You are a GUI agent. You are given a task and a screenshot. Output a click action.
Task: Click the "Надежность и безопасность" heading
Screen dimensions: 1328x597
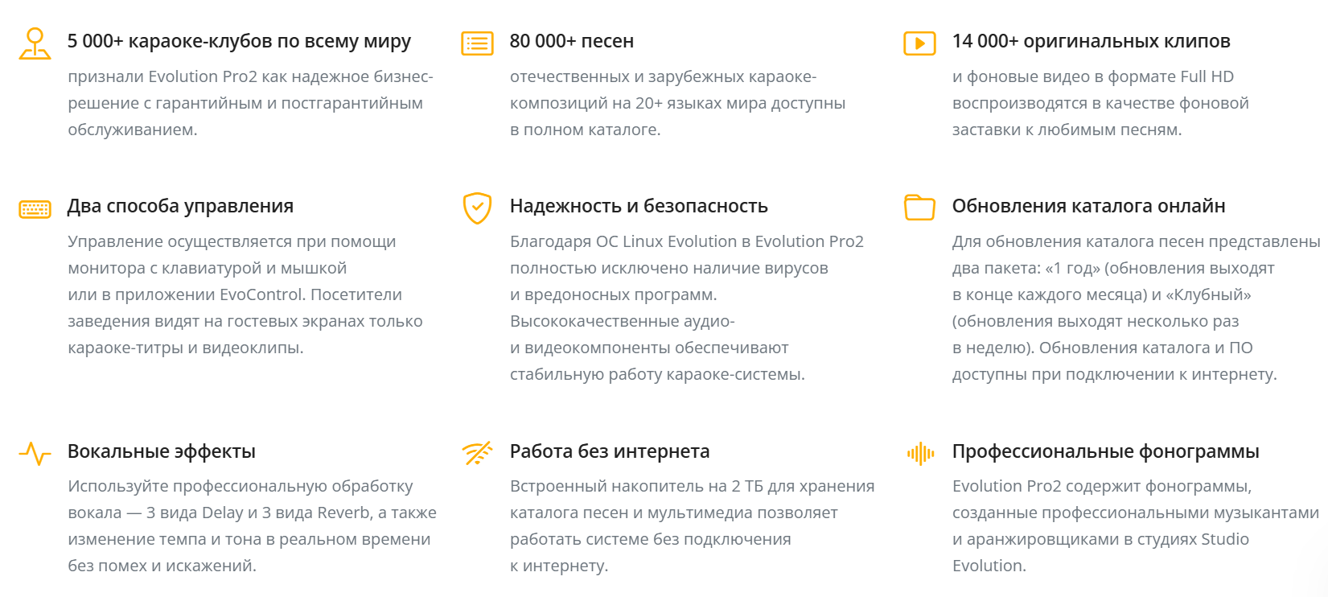coord(639,206)
